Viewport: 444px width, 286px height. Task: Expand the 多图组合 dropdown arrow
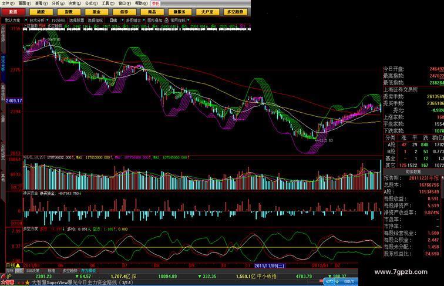(144, 20)
